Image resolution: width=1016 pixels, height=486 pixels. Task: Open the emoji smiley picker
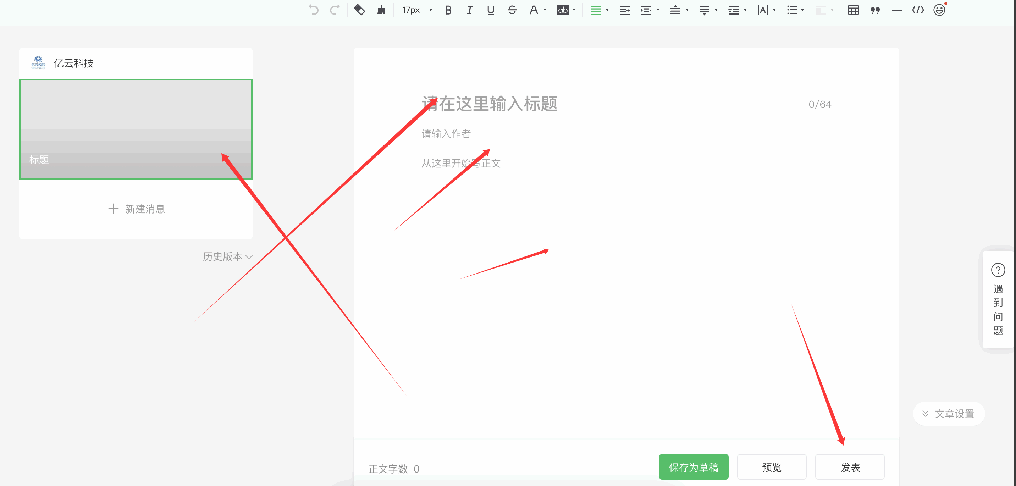coord(939,10)
